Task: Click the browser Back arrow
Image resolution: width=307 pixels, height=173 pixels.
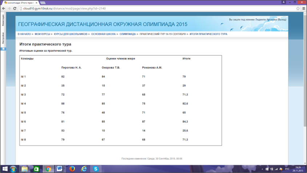Action: pos(4,8)
